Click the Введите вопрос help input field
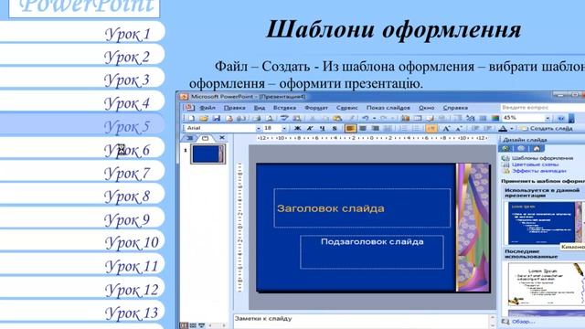Screen dimensions: 585x329 542,108
